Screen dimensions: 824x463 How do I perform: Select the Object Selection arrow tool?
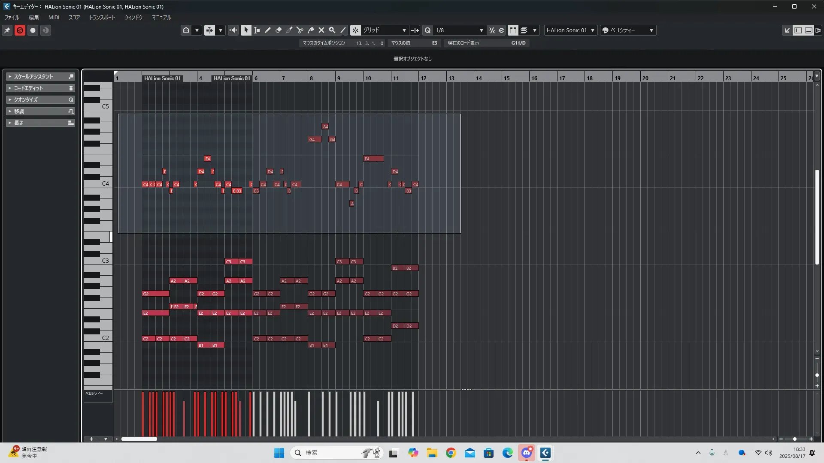point(246,30)
